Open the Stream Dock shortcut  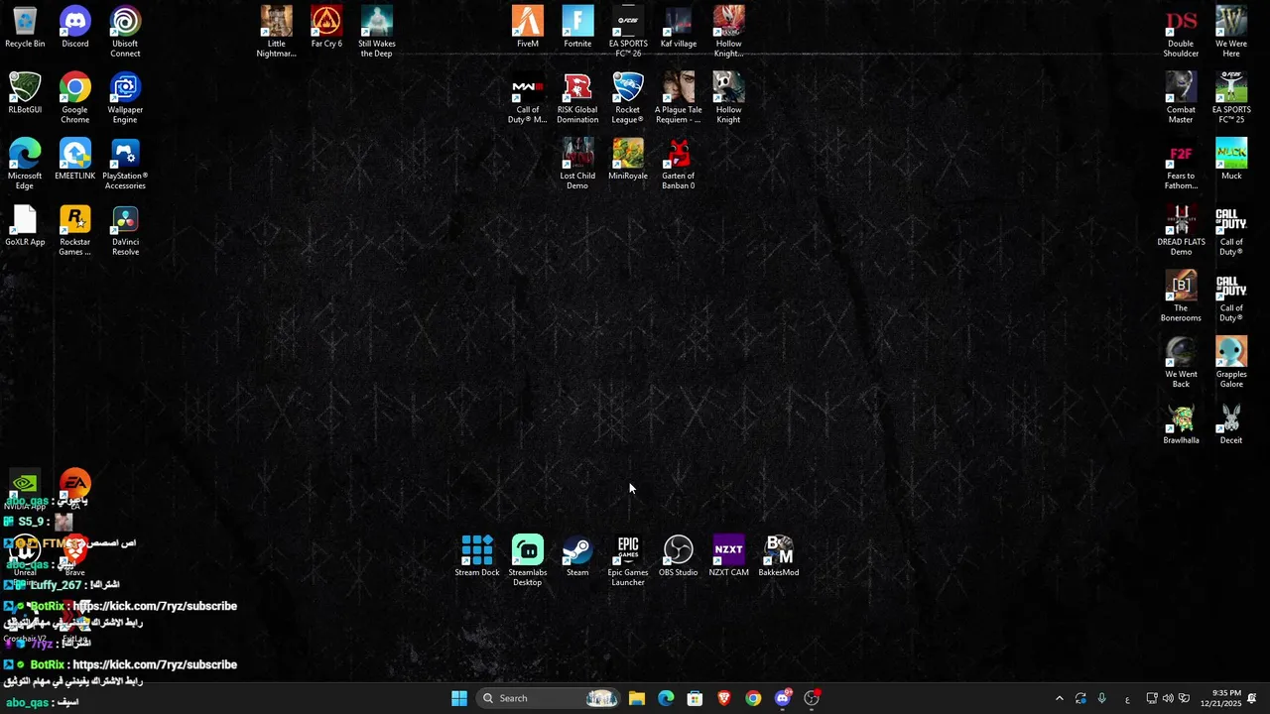(x=477, y=556)
